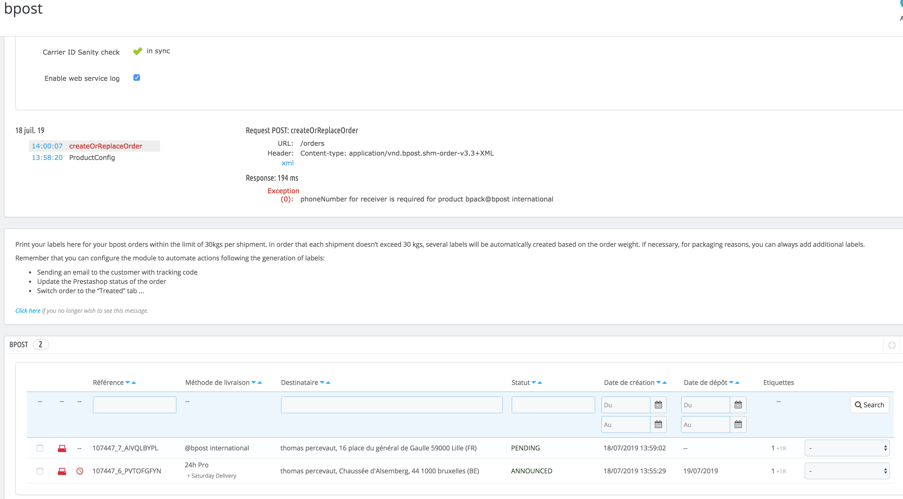903x499 pixels.
Task: Open actions dropdown for the ANNOUNCED order
Action: [x=847, y=471]
